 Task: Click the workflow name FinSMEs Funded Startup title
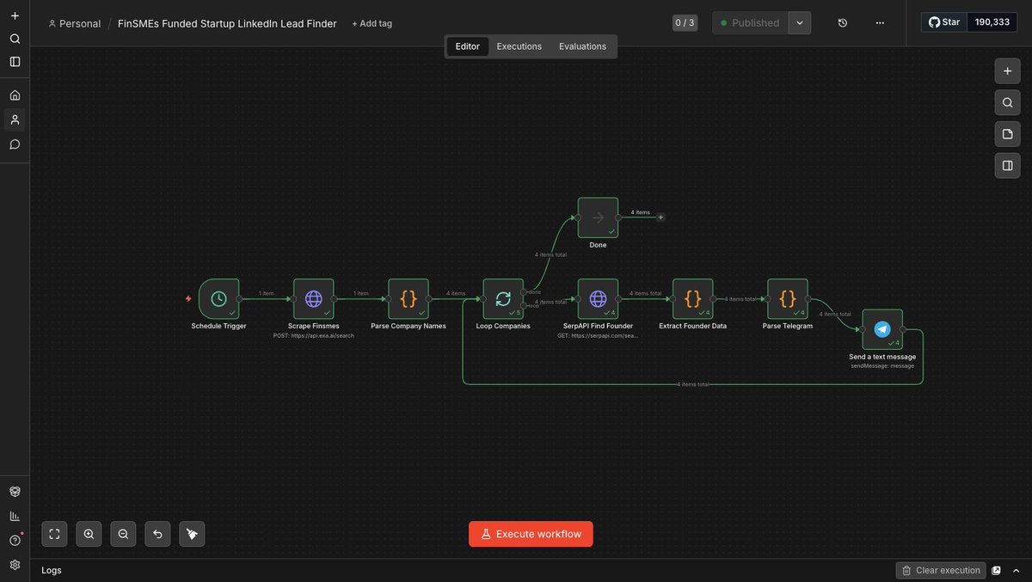click(227, 23)
